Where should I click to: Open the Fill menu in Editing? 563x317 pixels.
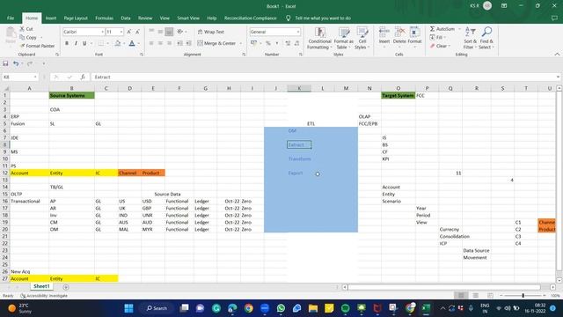437,37
